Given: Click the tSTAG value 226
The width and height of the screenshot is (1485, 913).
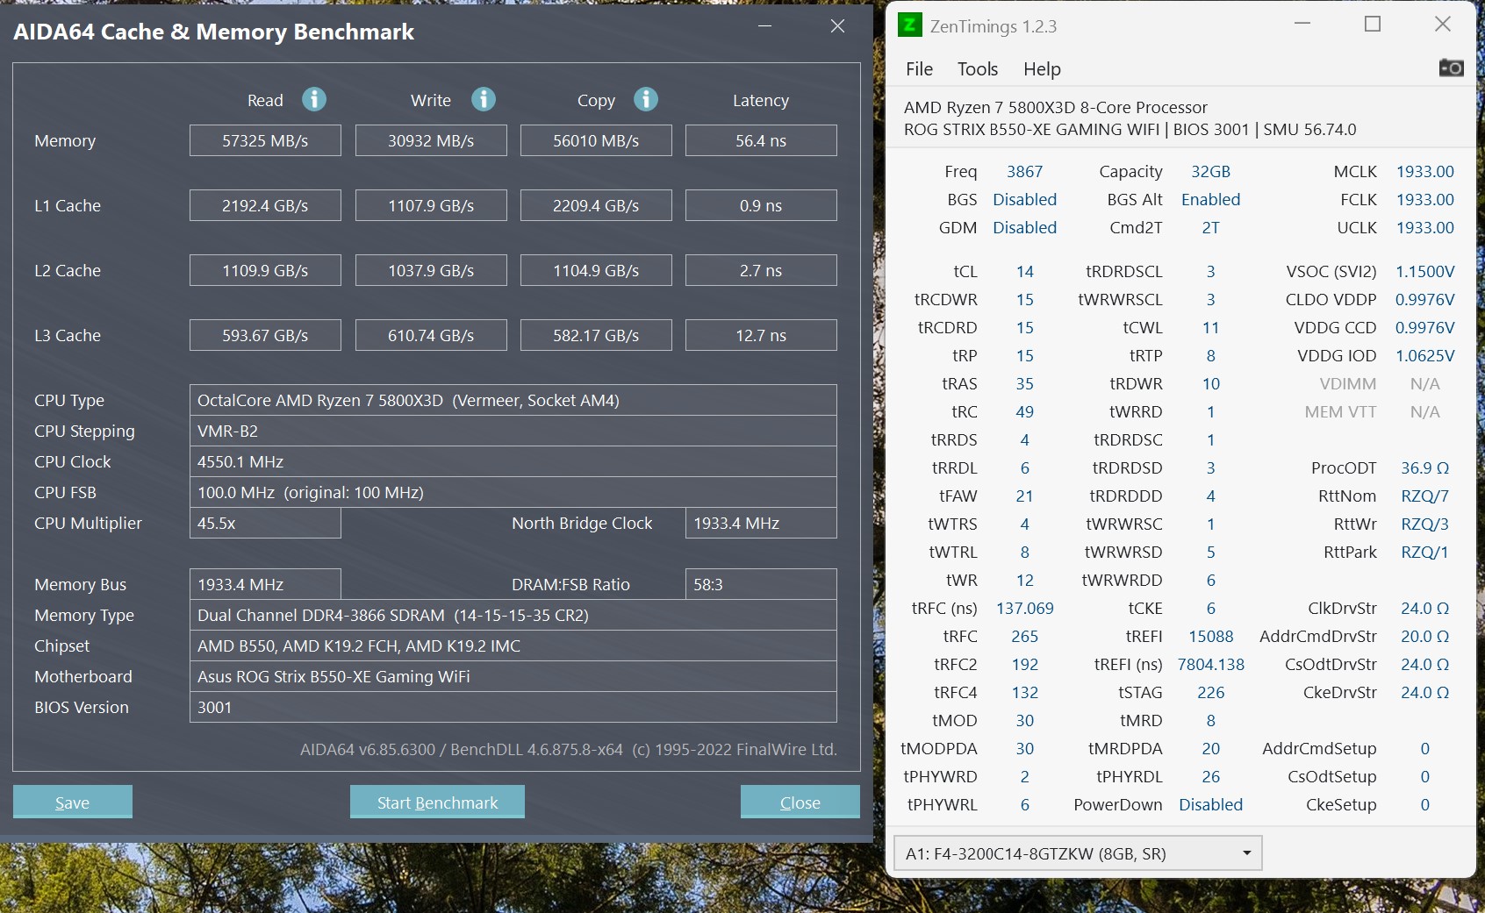Looking at the screenshot, I should pos(1210,693).
